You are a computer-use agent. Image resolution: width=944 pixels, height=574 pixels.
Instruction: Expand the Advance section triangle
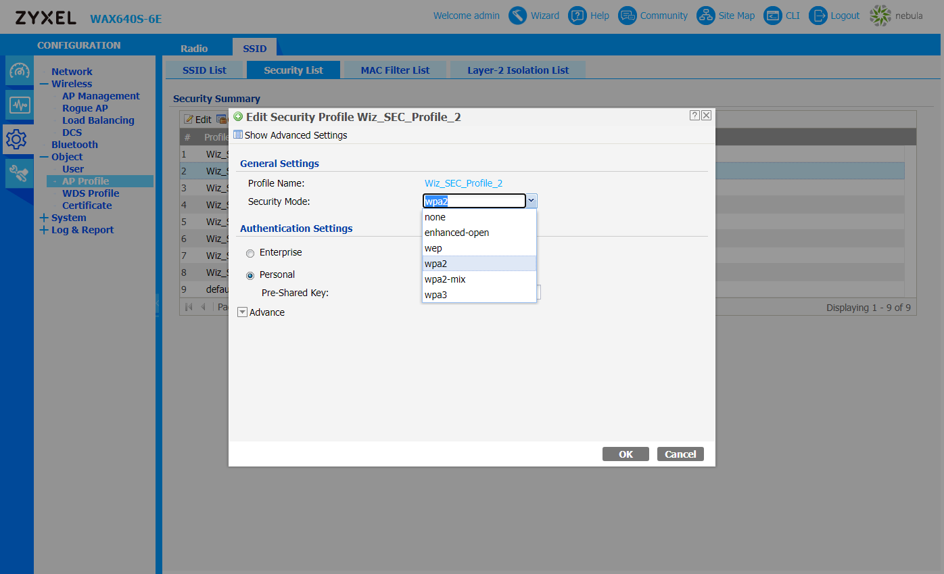(x=242, y=312)
